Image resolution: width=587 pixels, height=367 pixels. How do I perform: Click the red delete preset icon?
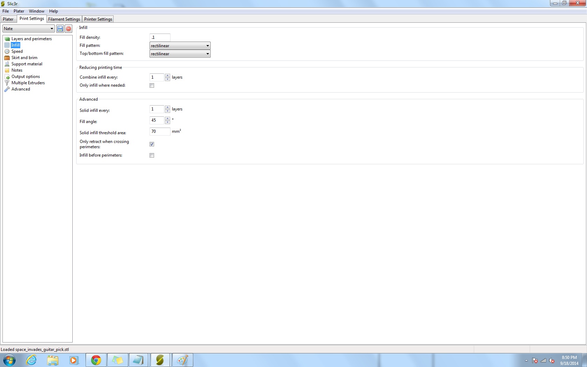pyautogui.click(x=68, y=29)
